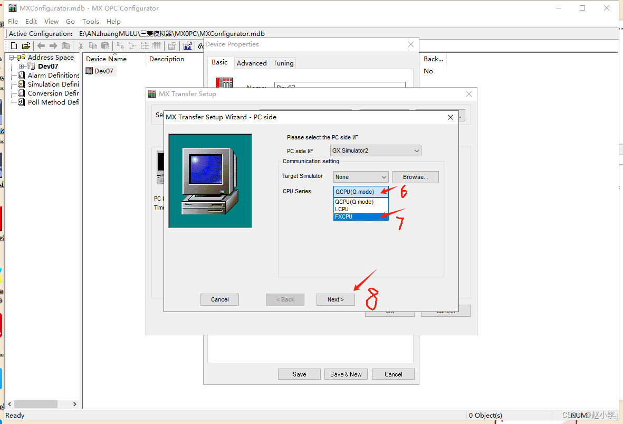Create a new configuration with New icon
The height and width of the screenshot is (424, 623).
14,46
